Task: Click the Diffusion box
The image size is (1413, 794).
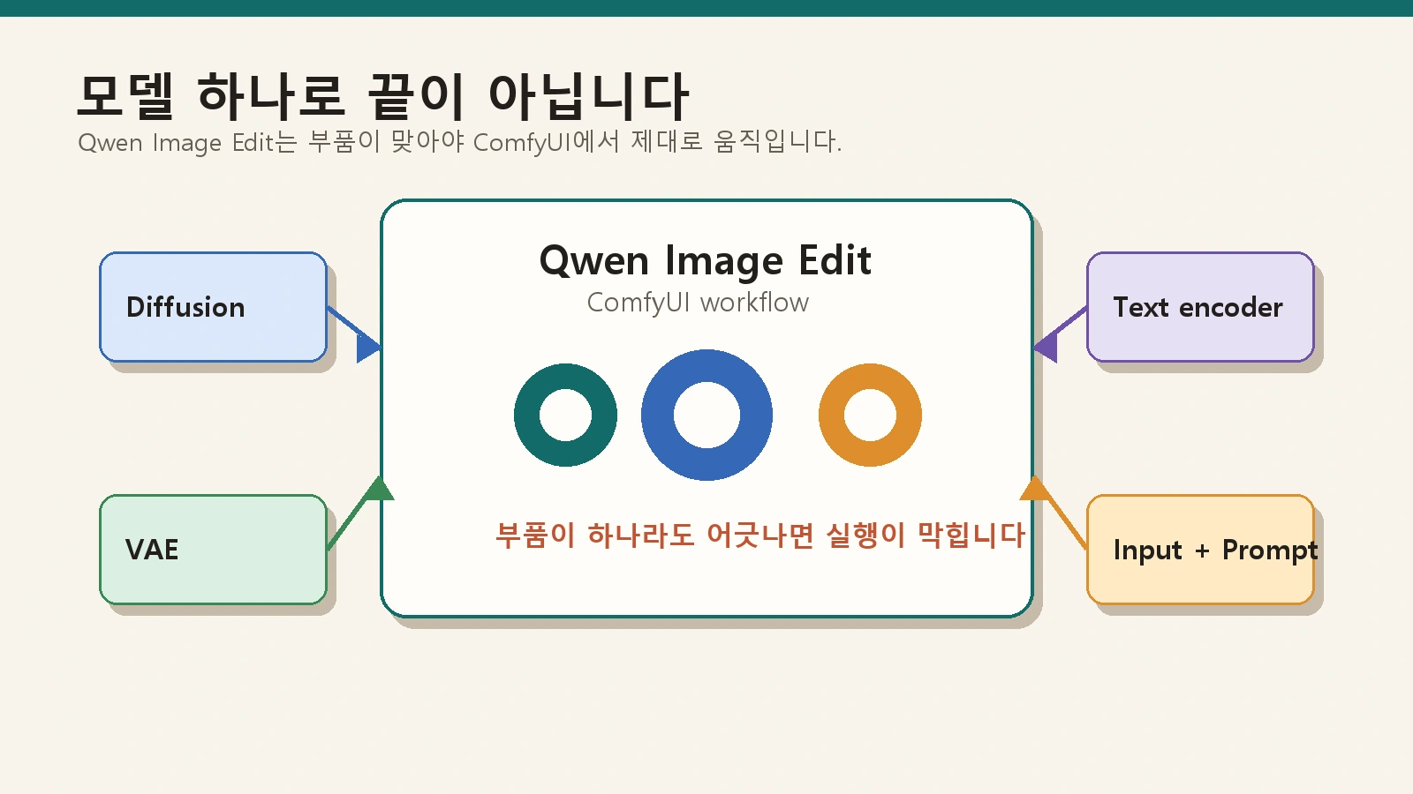Action: 213,307
